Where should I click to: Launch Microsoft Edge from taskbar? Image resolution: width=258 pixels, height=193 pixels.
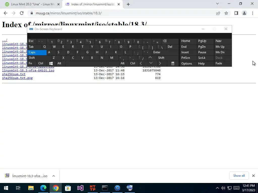pos(43,188)
